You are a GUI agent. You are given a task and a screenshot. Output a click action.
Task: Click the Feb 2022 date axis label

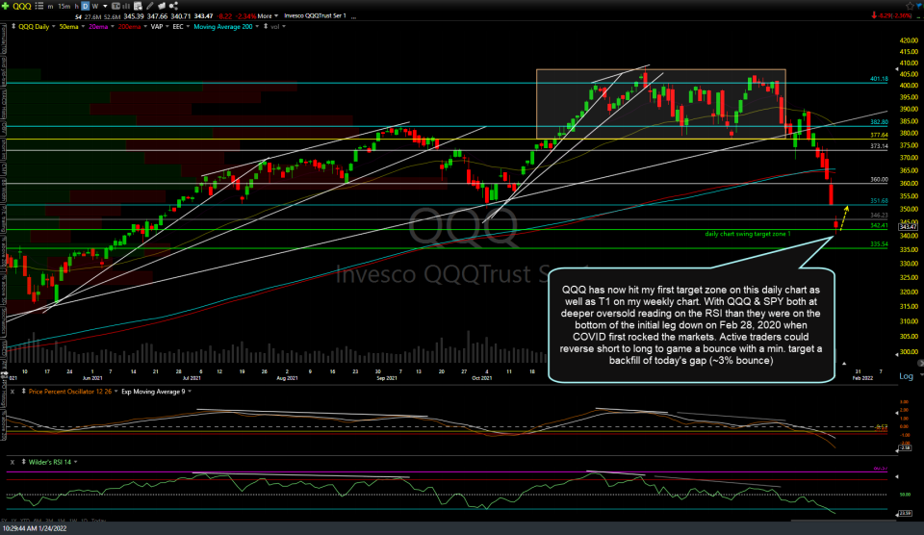862,378
